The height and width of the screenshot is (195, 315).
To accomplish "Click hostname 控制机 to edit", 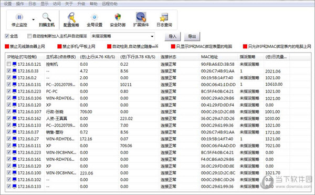I will point(52,64).
